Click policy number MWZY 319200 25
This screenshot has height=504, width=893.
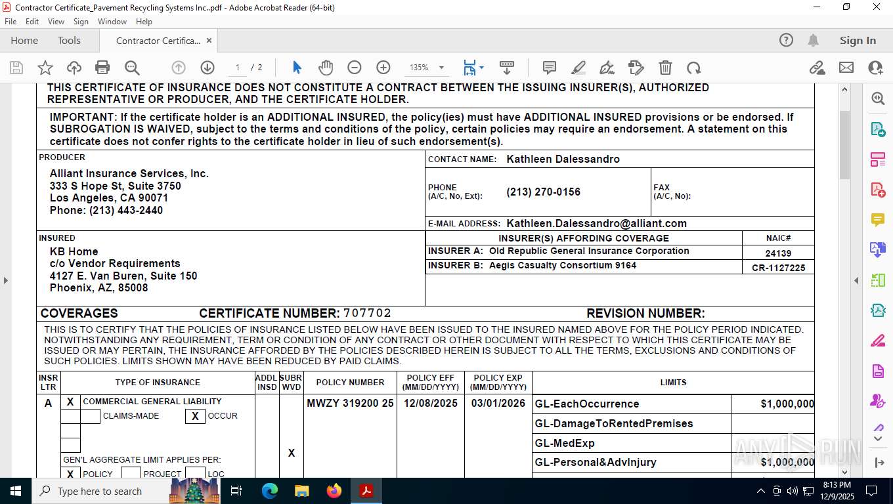(x=350, y=403)
